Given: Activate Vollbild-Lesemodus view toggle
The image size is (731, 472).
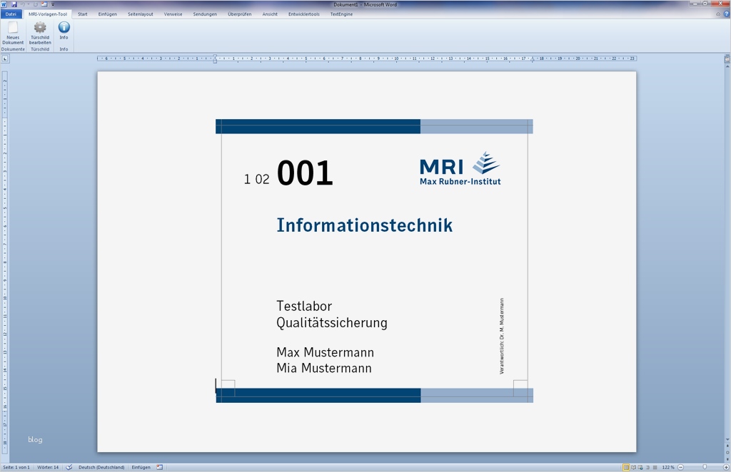Looking at the screenshot, I should tap(634, 467).
